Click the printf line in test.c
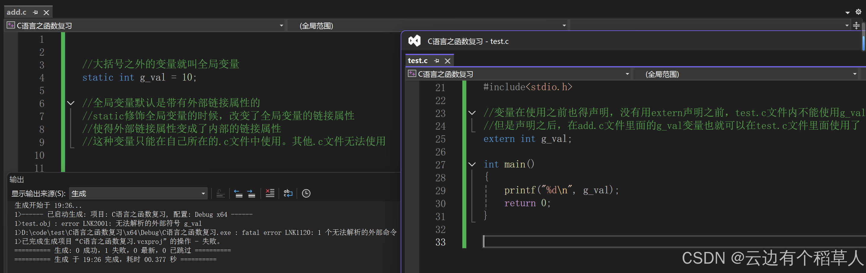 pyautogui.click(x=561, y=190)
